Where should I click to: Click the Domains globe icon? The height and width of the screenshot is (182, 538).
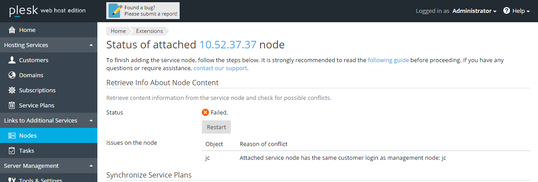(x=12, y=75)
